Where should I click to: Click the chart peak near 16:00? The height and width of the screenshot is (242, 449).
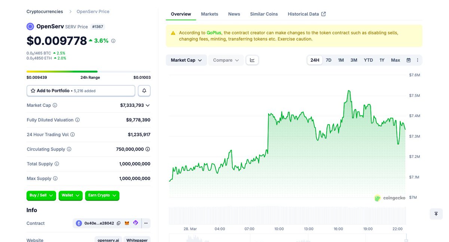pyautogui.click(x=349, y=91)
